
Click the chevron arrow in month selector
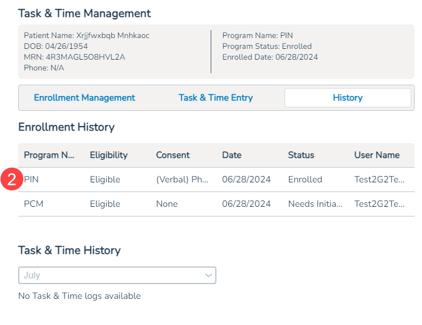click(x=208, y=276)
